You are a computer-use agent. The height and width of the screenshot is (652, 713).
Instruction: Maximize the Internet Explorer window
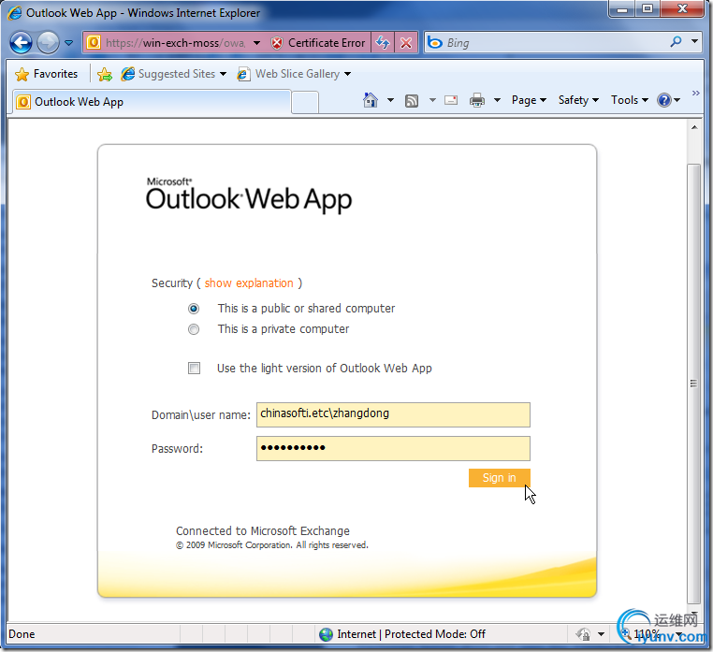point(648,9)
